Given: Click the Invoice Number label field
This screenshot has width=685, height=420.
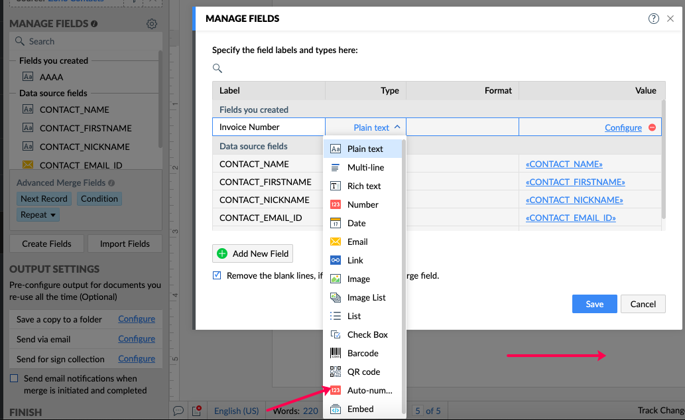Looking at the screenshot, I should [x=268, y=127].
